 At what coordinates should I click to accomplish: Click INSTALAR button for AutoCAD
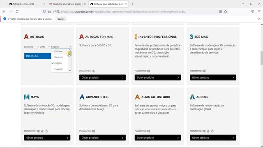click(37, 56)
